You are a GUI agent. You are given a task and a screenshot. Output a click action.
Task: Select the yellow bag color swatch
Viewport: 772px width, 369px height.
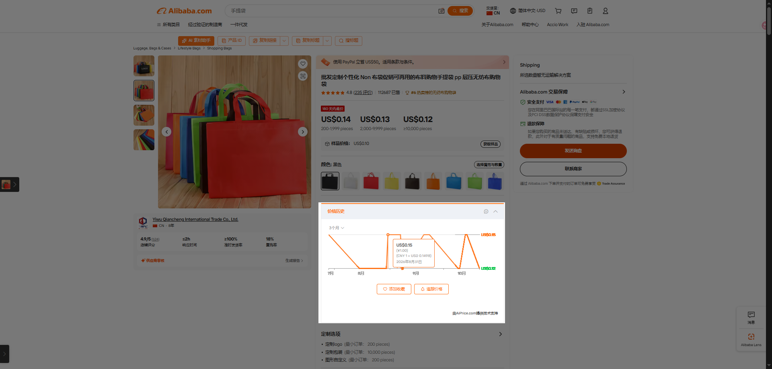pyautogui.click(x=392, y=181)
